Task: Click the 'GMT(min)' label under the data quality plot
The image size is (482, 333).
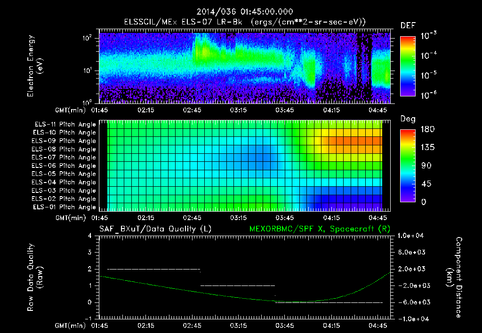Action: [71, 325]
